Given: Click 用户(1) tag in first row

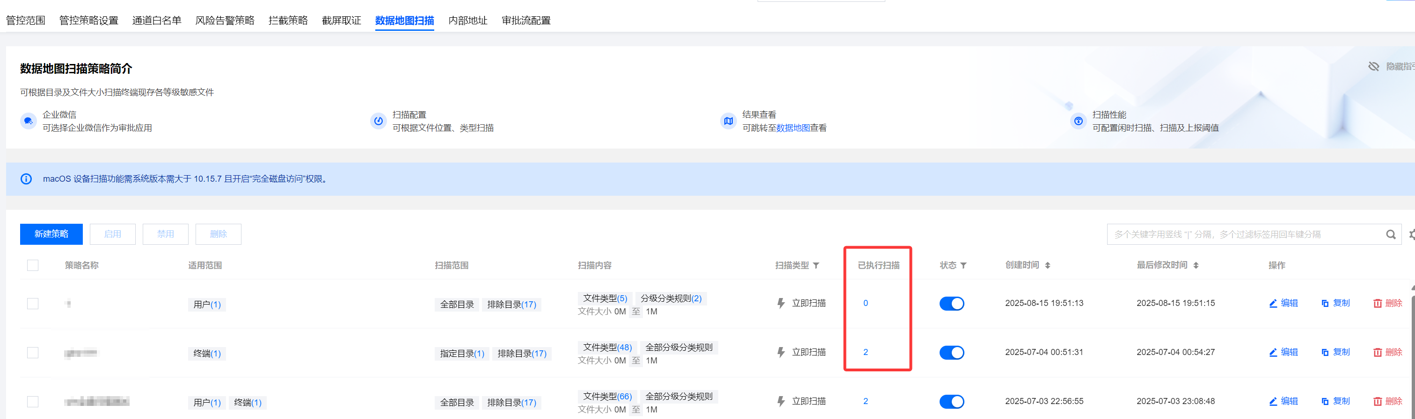Looking at the screenshot, I should tap(207, 305).
